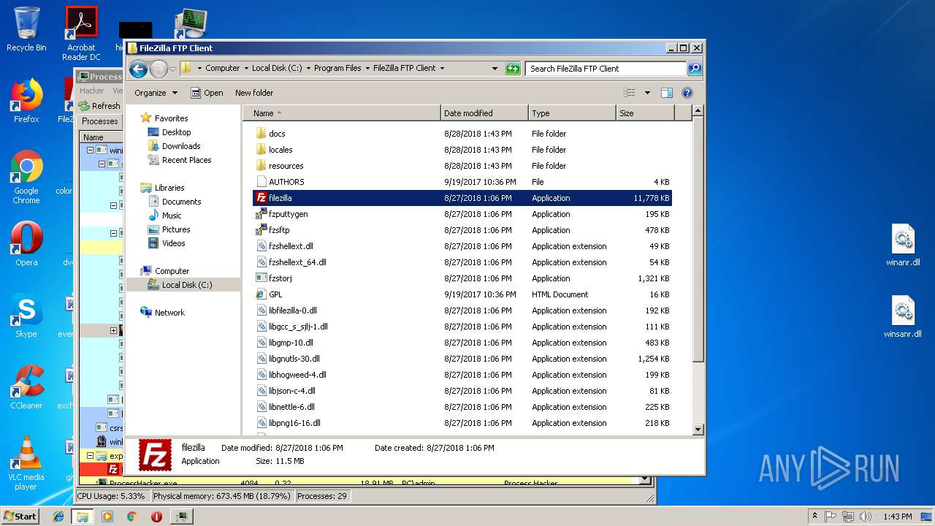Open Documents library in navigation pane

(x=181, y=202)
